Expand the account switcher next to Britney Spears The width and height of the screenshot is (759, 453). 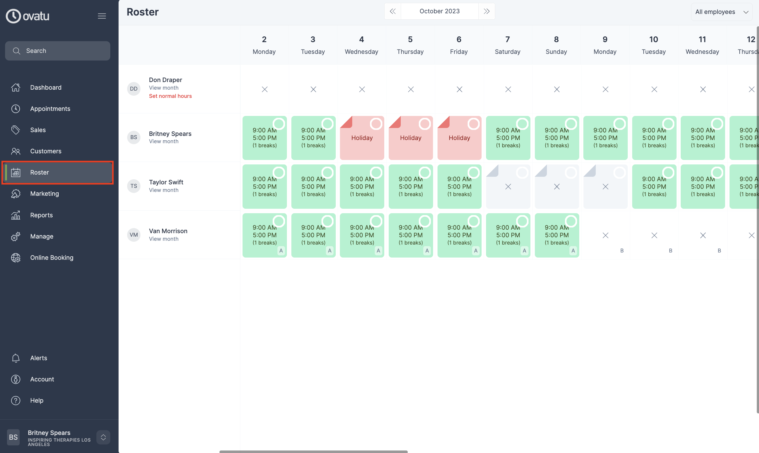click(103, 437)
